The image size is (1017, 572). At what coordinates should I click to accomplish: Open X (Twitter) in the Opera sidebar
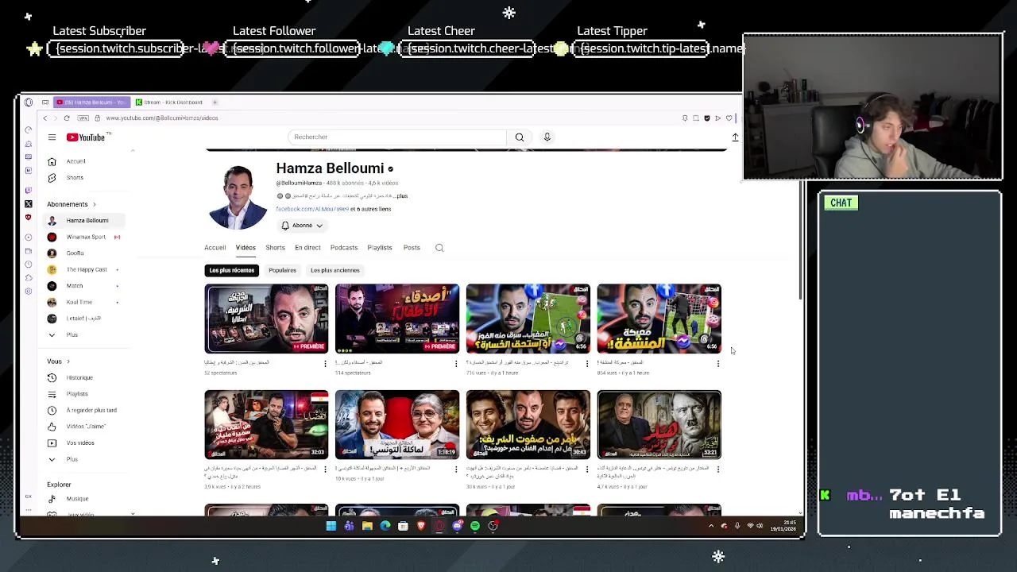click(29, 204)
